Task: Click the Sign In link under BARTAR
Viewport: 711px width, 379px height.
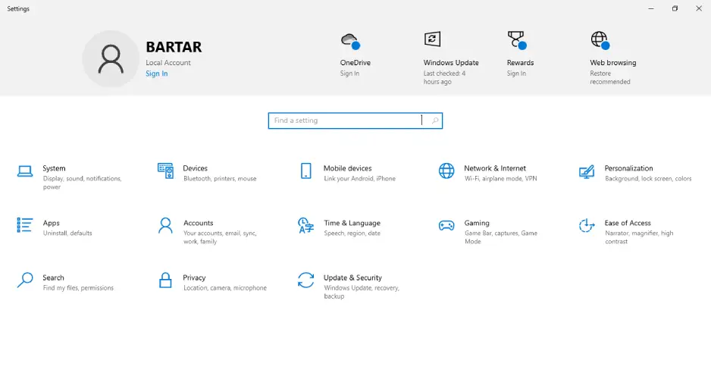Action: [x=157, y=74]
